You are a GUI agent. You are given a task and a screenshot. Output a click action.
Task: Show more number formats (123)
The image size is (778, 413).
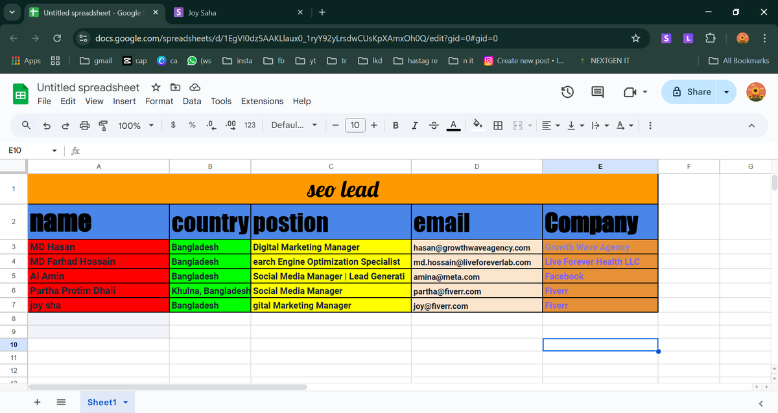pos(250,126)
